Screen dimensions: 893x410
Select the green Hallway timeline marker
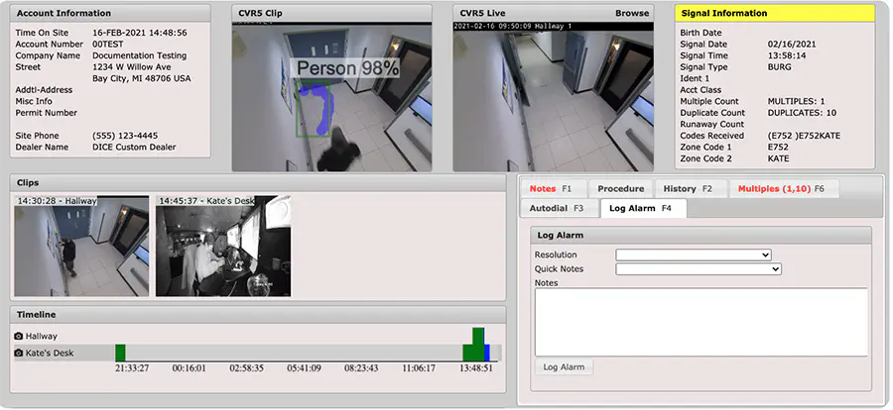click(x=478, y=336)
